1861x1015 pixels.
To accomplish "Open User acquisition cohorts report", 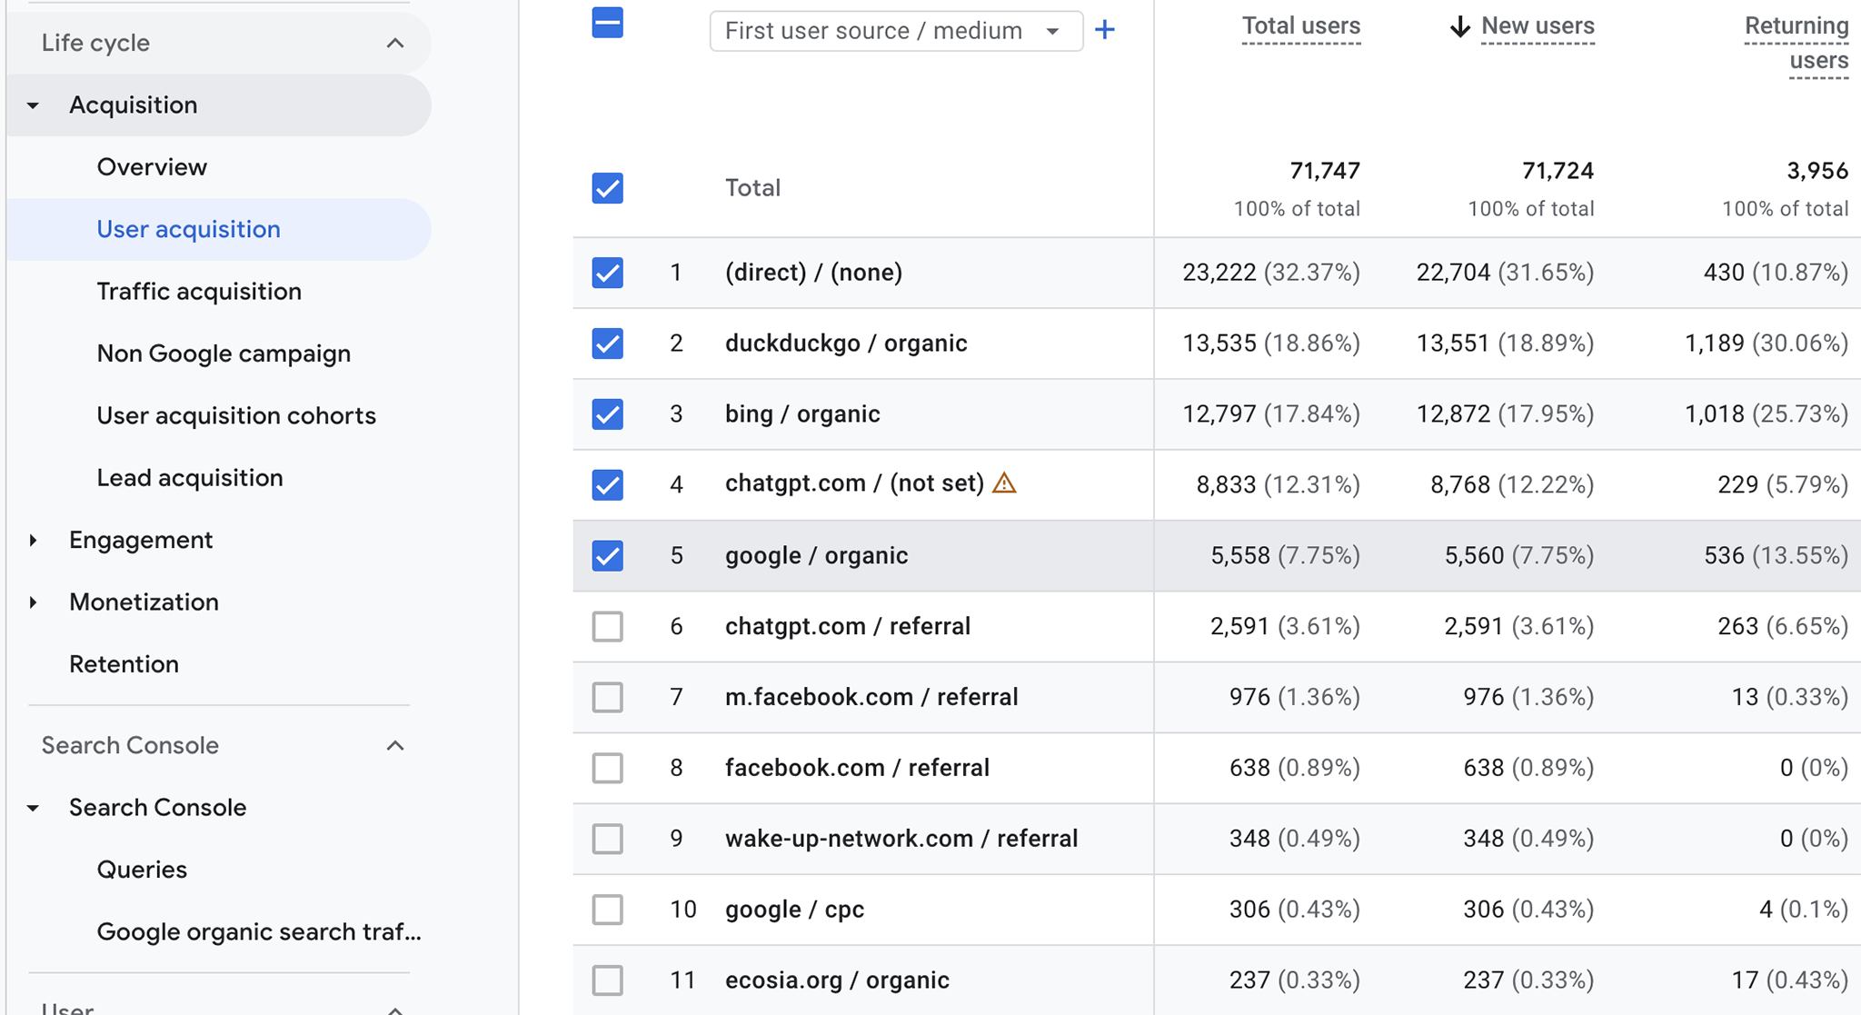I will point(236,415).
